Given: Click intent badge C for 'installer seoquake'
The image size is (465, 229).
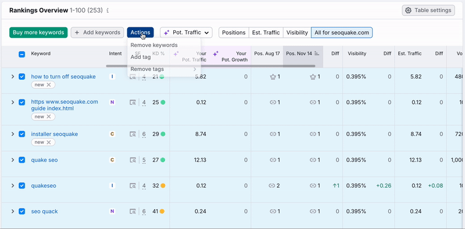Looking at the screenshot, I should pyautogui.click(x=112, y=134).
